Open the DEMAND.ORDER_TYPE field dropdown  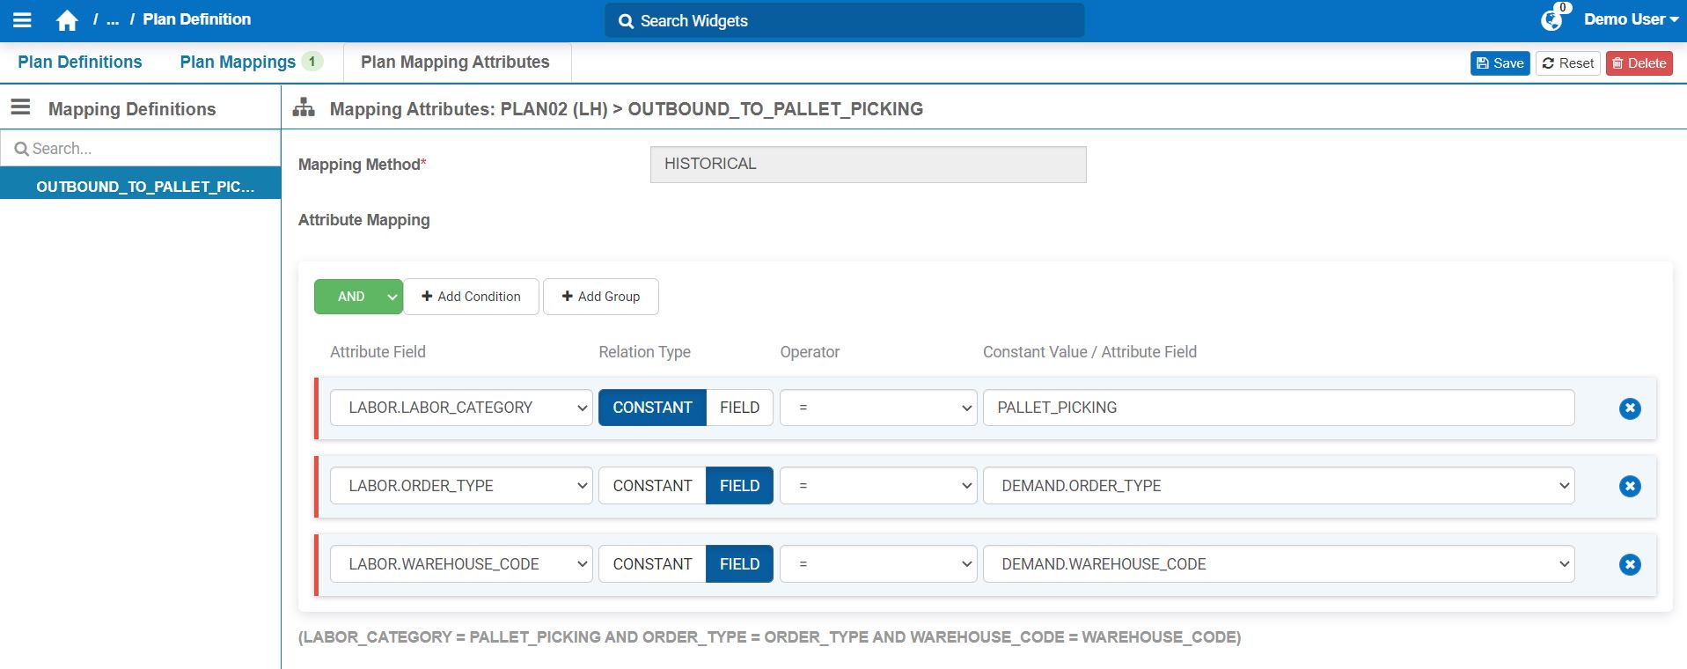click(x=1278, y=486)
